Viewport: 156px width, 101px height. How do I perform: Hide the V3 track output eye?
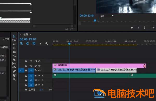pos(40,61)
